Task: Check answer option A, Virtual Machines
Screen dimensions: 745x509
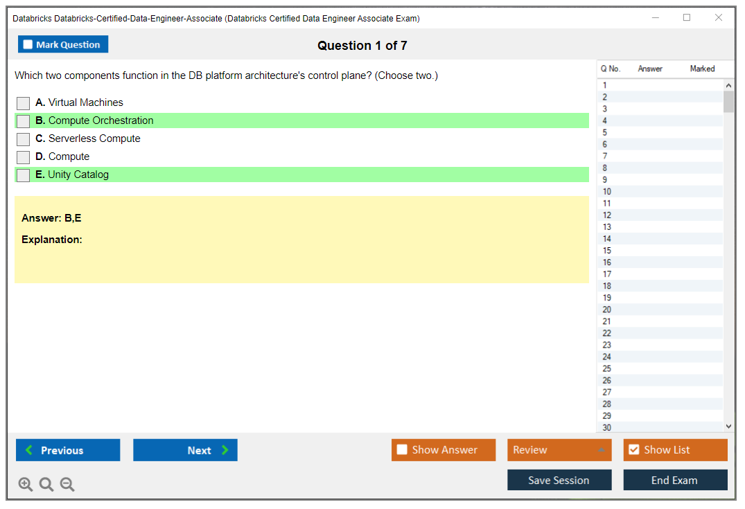Action: click(x=23, y=102)
